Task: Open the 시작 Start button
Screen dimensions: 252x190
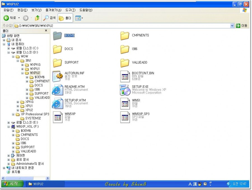Action: click(12, 184)
